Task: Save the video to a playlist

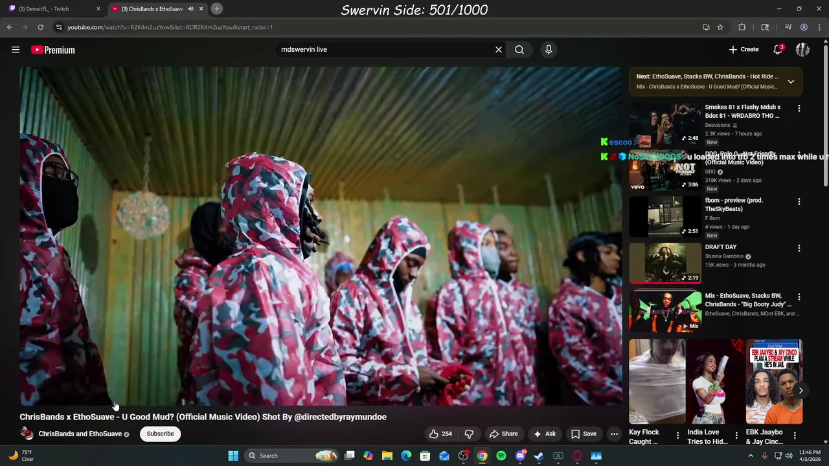Action: pyautogui.click(x=584, y=434)
